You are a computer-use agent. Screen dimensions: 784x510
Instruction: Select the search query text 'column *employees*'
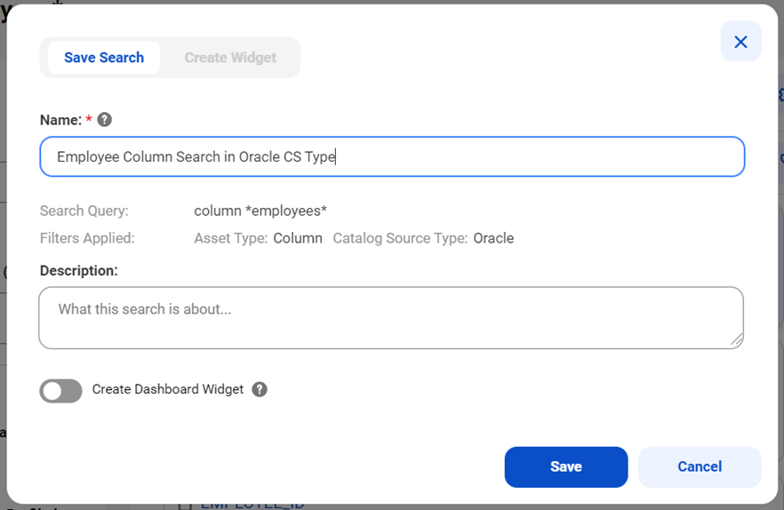(260, 211)
